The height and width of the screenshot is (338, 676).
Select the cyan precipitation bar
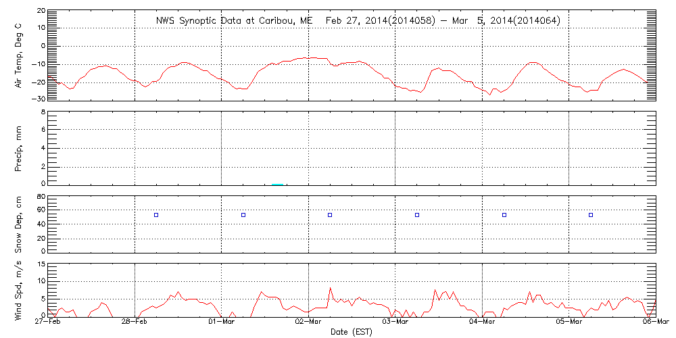[277, 184]
